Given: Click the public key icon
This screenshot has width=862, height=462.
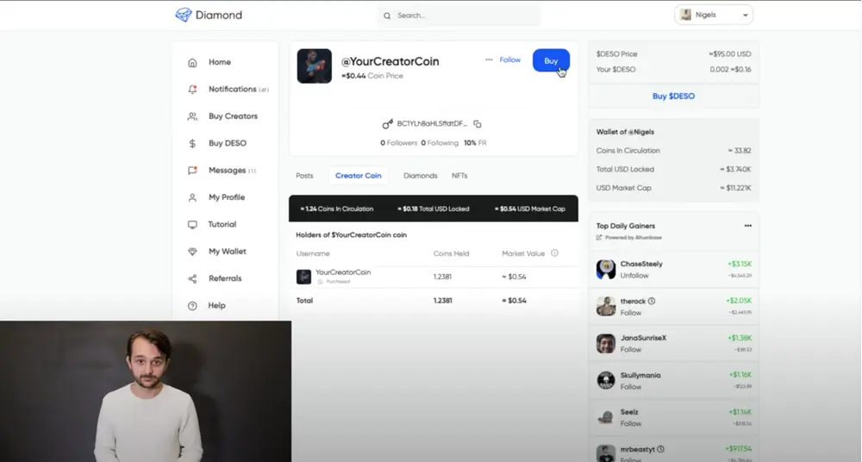Looking at the screenshot, I should point(388,124).
